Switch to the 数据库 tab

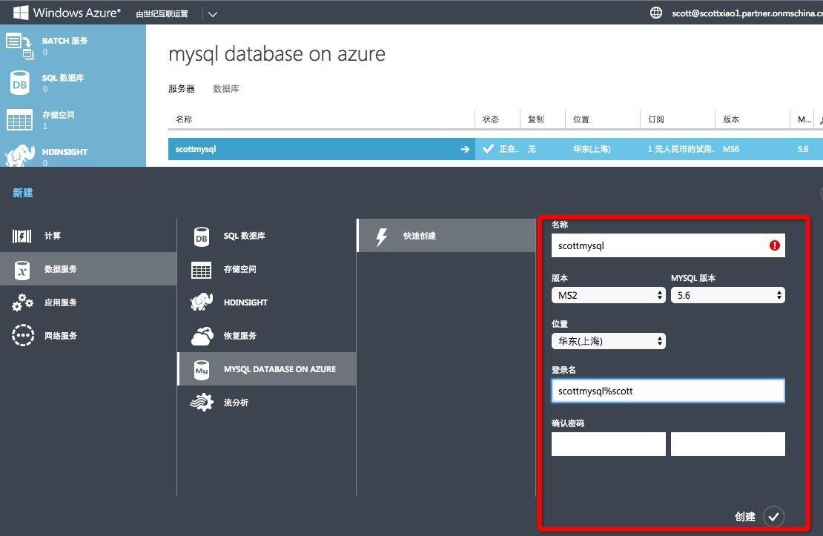(226, 89)
